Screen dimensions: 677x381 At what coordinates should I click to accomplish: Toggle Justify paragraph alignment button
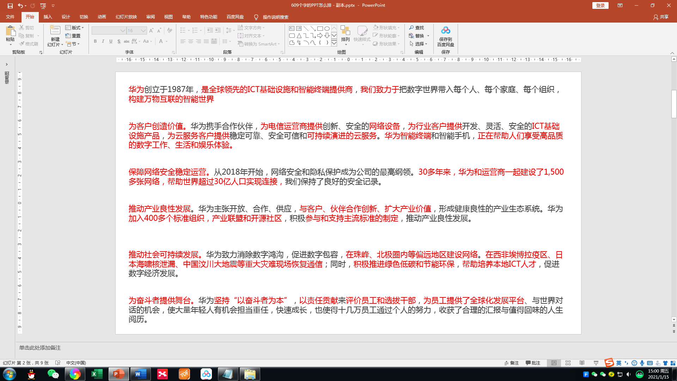pos(206,41)
